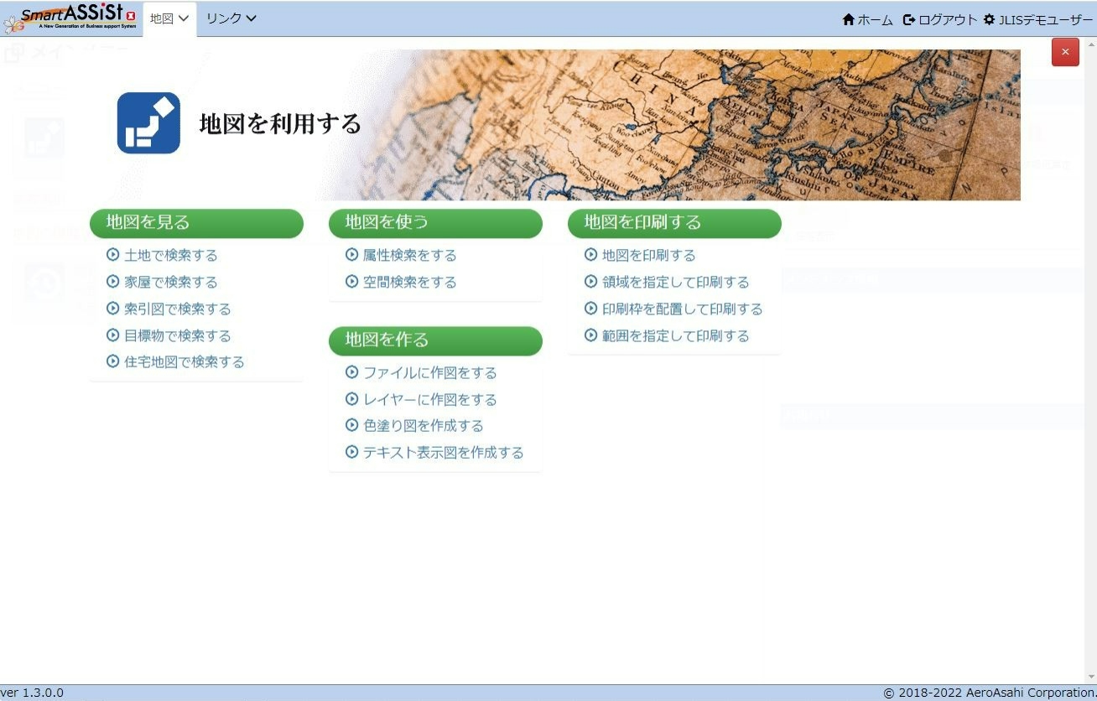Click the arrow icon beside 属性検索をする
Screen dimensions: 1097x701
pyautogui.click(x=352, y=255)
